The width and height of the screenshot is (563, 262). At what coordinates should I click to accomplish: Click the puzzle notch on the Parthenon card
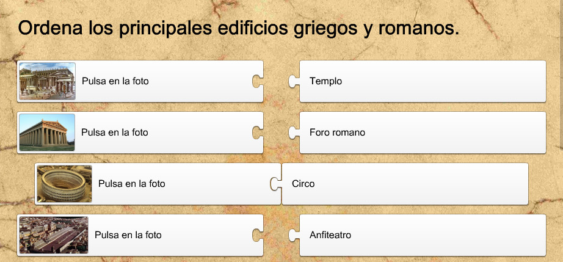[258, 133]
